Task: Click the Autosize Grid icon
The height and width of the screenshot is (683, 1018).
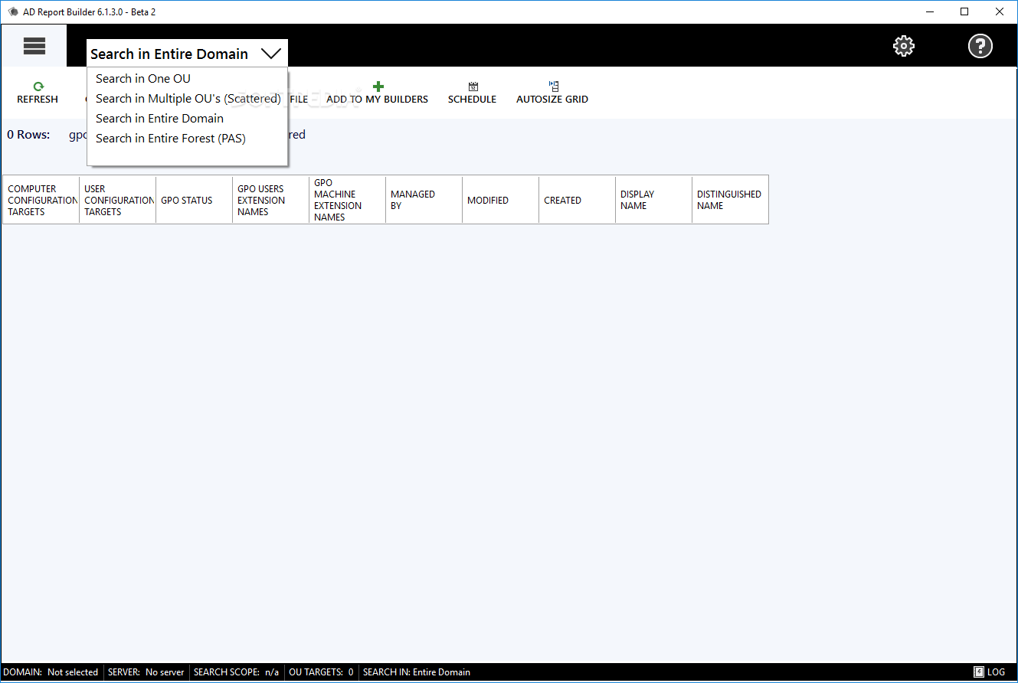Action: point(554,87)
